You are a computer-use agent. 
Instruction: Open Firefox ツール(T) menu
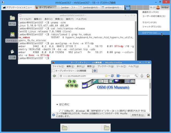(121, 66)
